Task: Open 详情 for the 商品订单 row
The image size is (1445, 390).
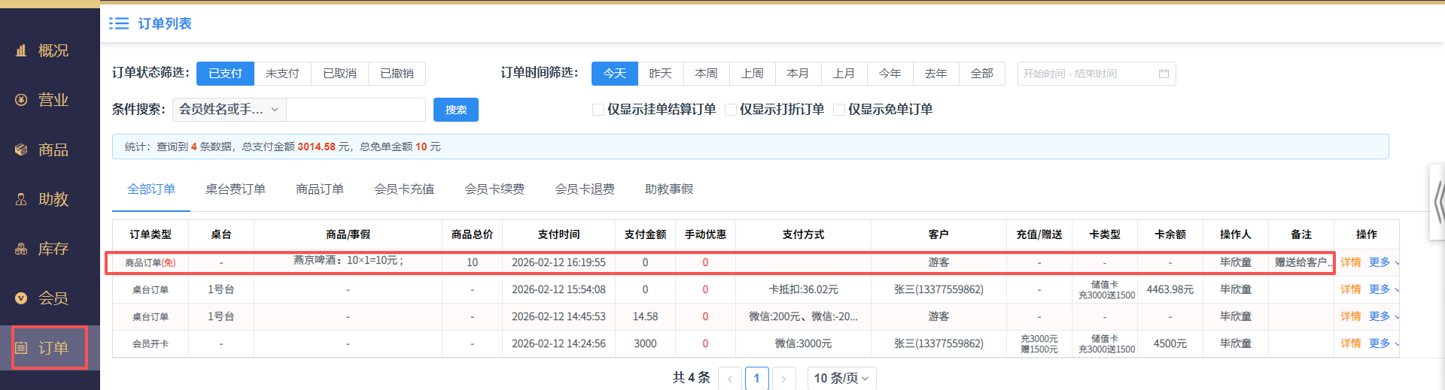Action: click(1350, 262)
